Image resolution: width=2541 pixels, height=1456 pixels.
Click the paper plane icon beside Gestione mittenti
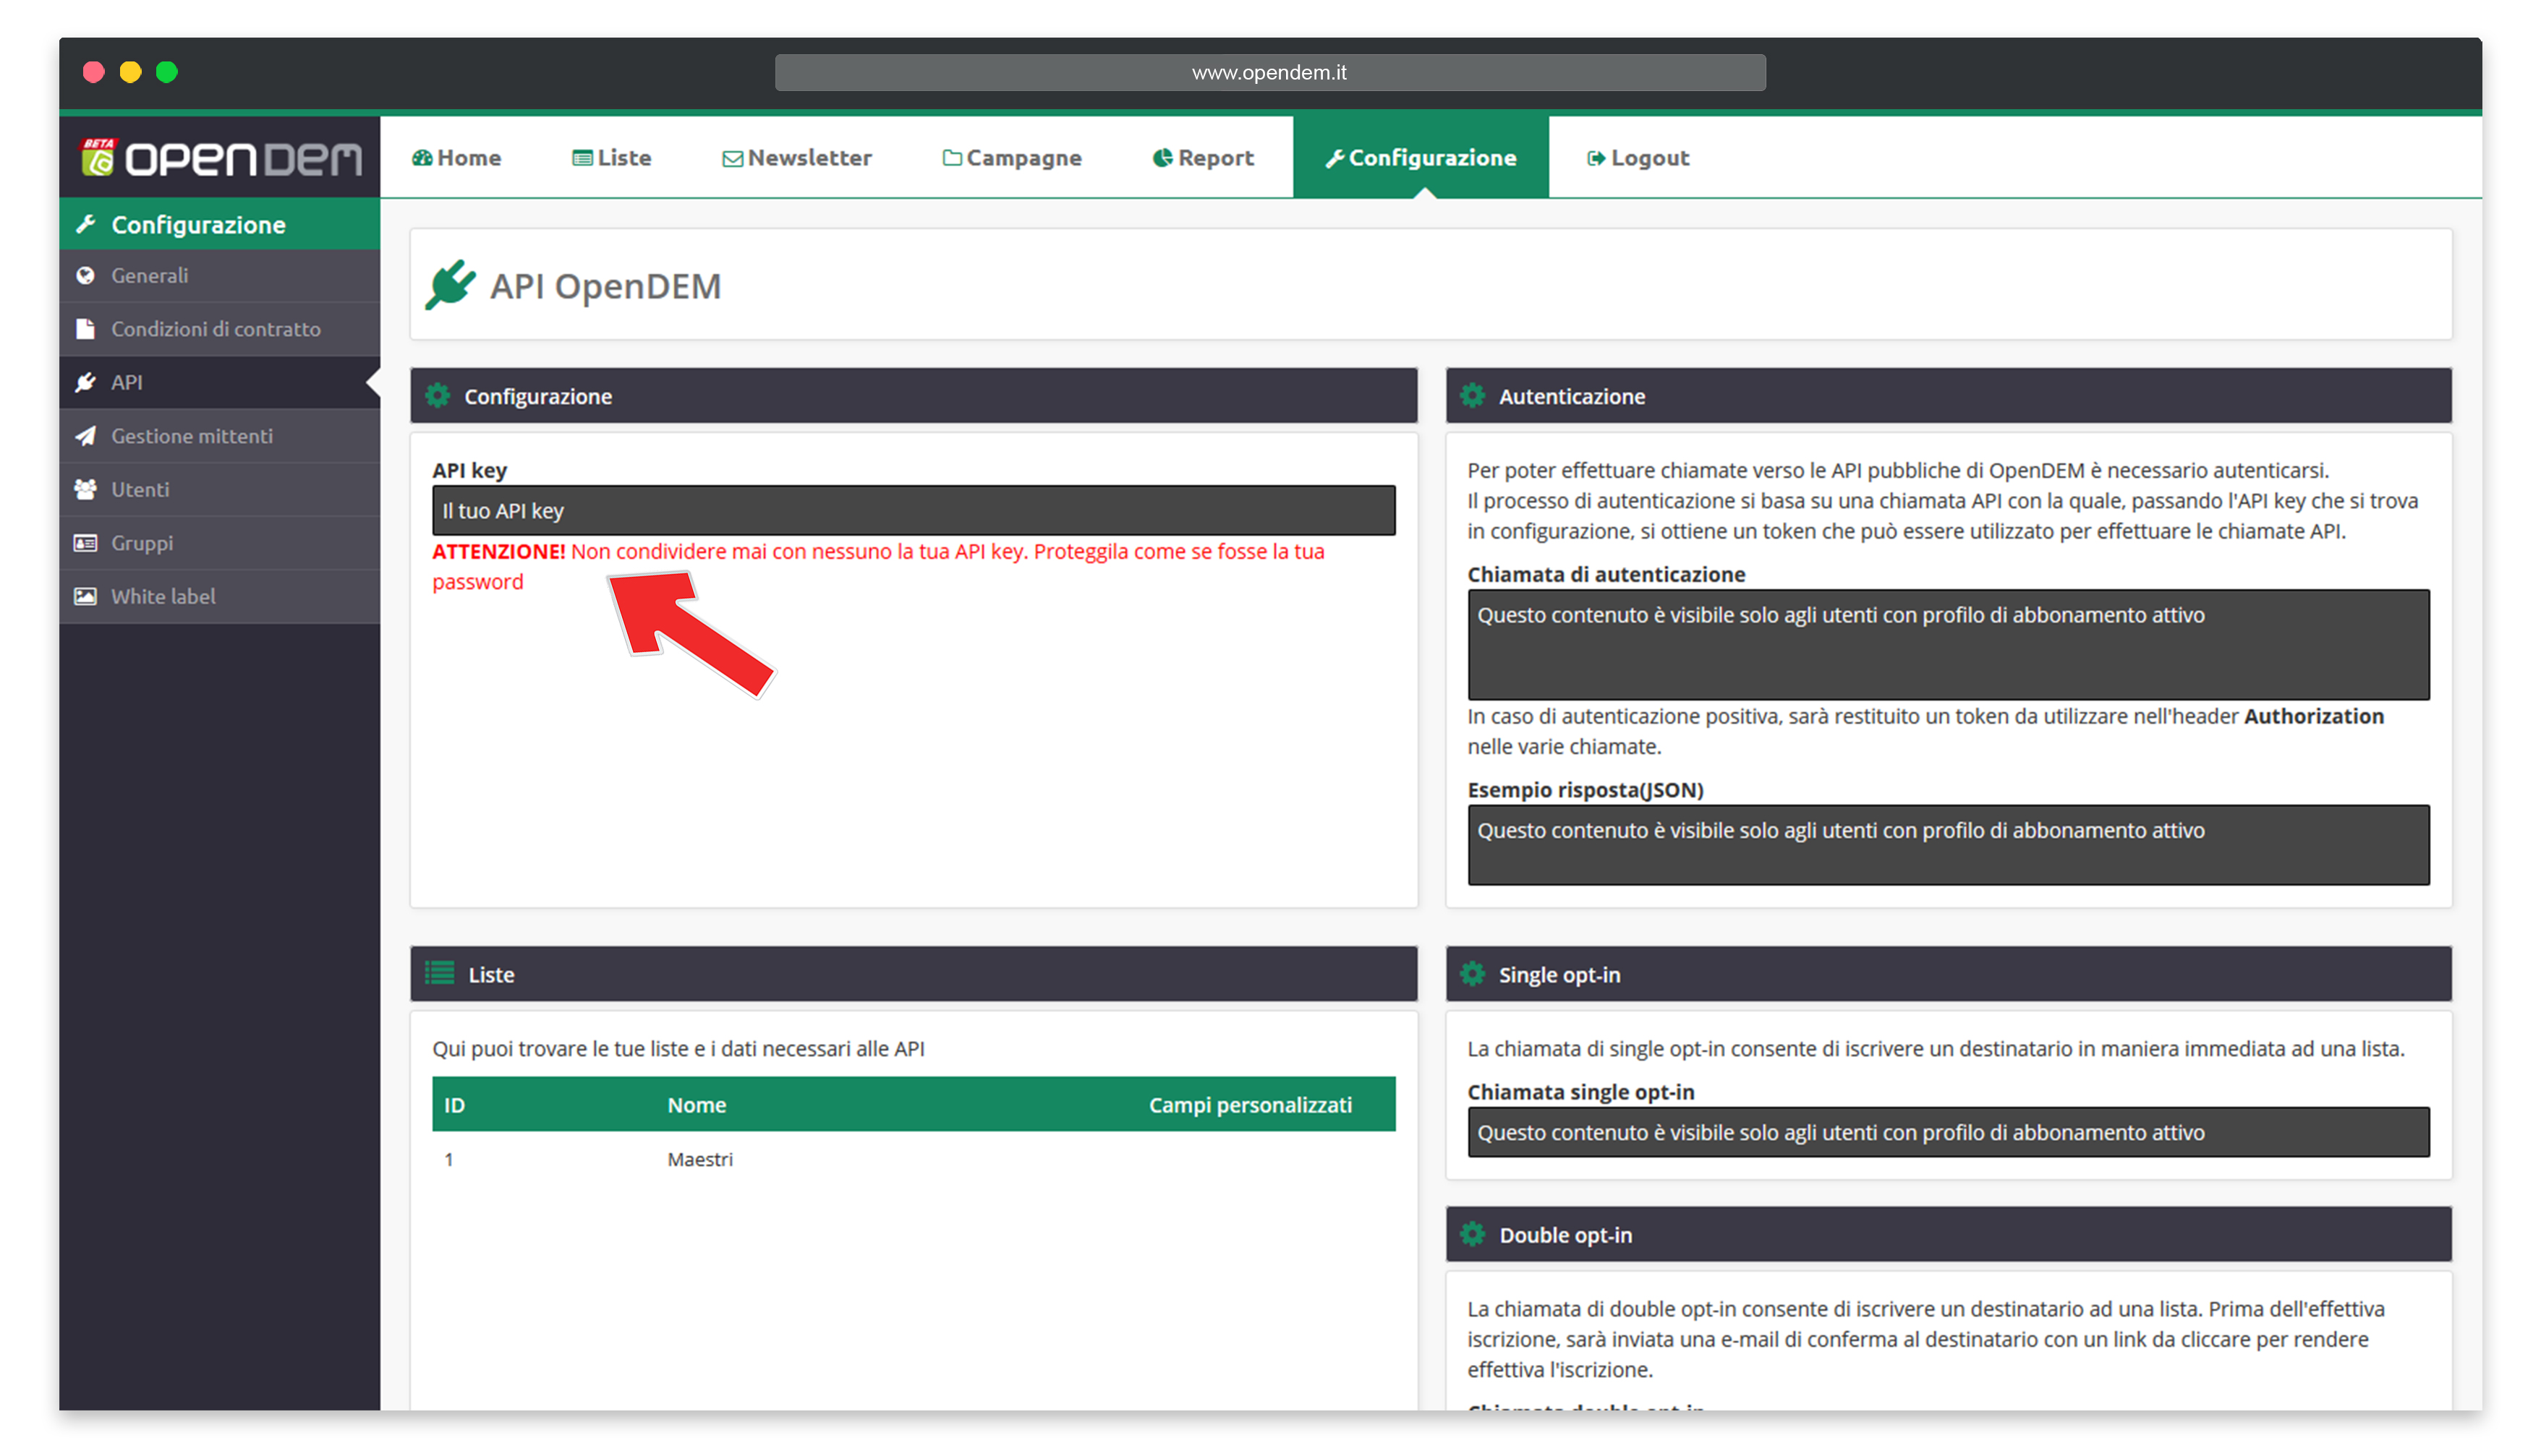86,436
